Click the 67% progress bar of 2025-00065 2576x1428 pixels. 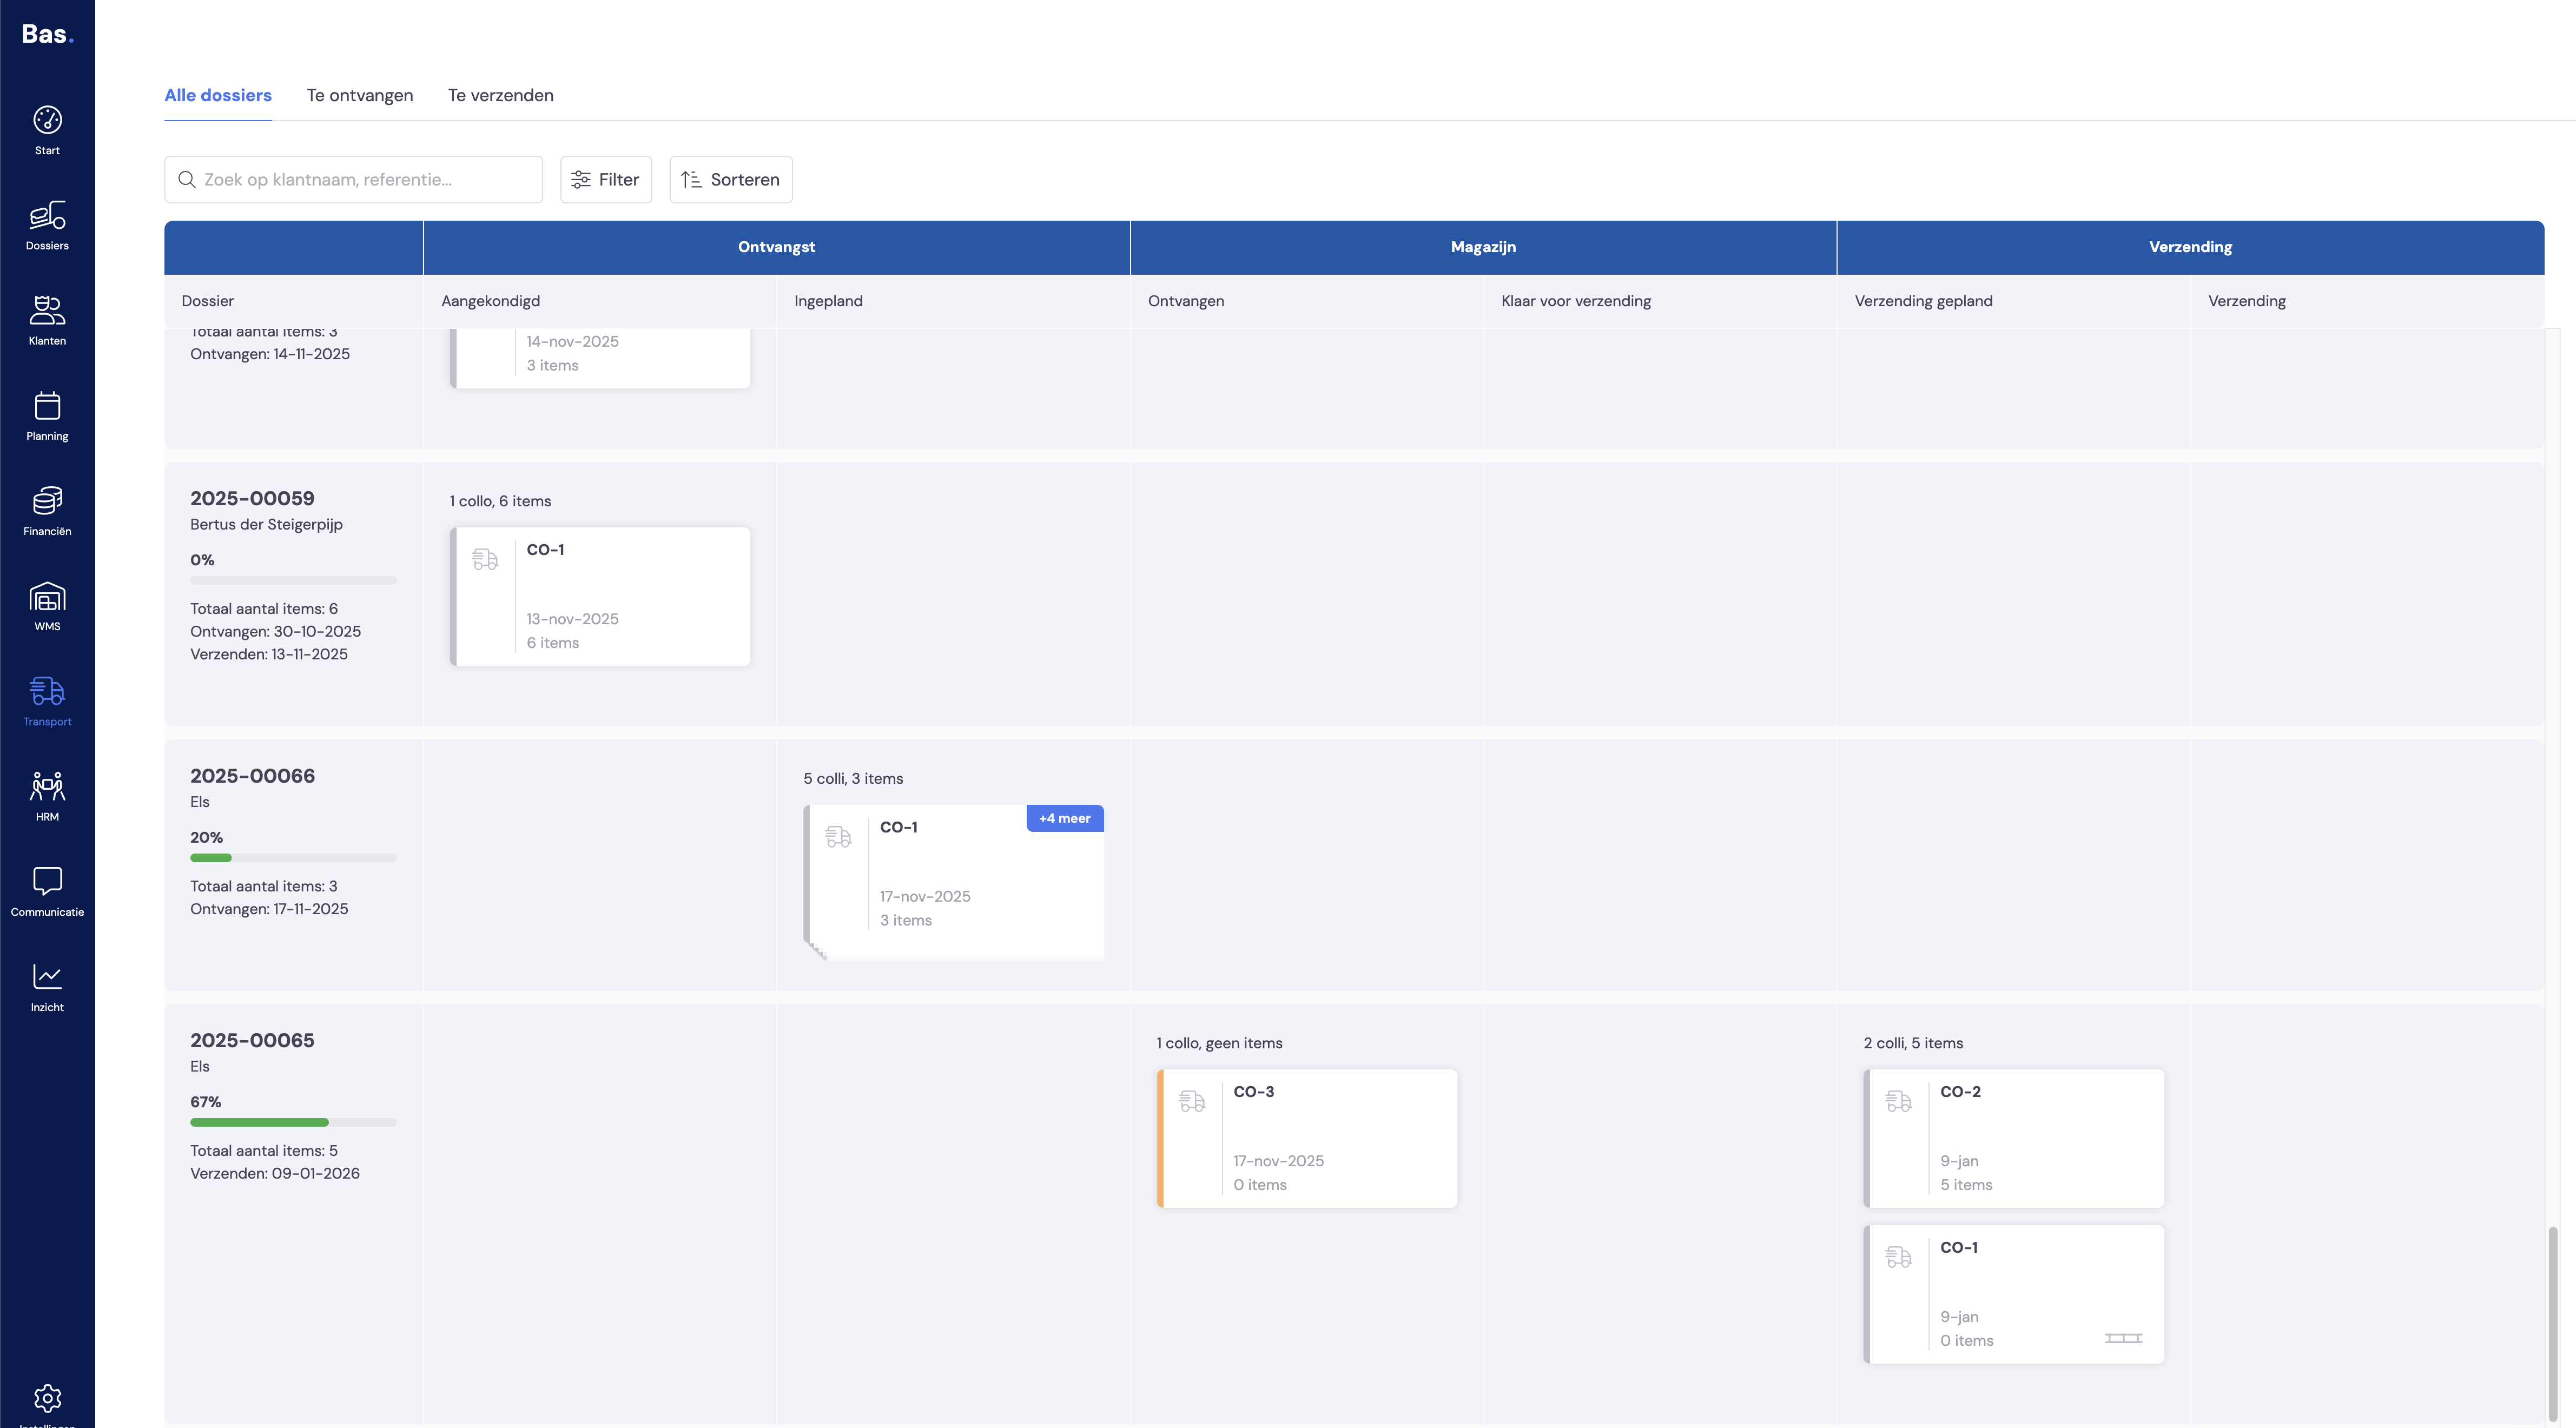[x=293, y=1122]
